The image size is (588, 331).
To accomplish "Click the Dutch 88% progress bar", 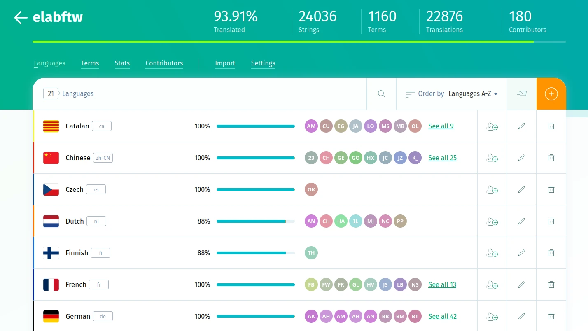I will (x=255, y=221).
